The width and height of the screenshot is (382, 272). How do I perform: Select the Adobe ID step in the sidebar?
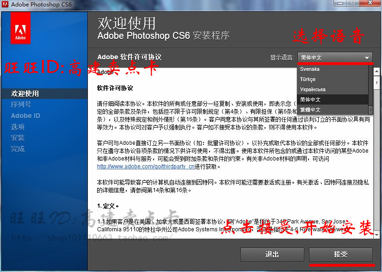coord(25,116)
